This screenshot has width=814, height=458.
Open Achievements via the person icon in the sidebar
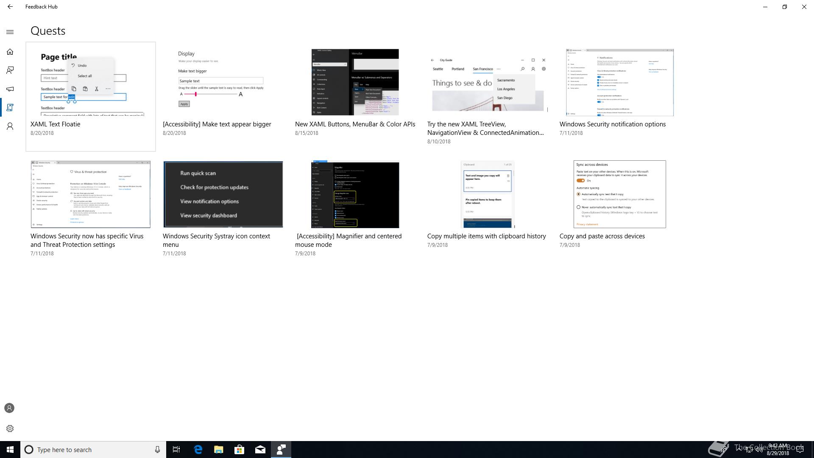pyautogui.click(x=10, y=126)
